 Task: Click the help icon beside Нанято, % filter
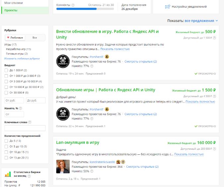(x=21, y=108)
